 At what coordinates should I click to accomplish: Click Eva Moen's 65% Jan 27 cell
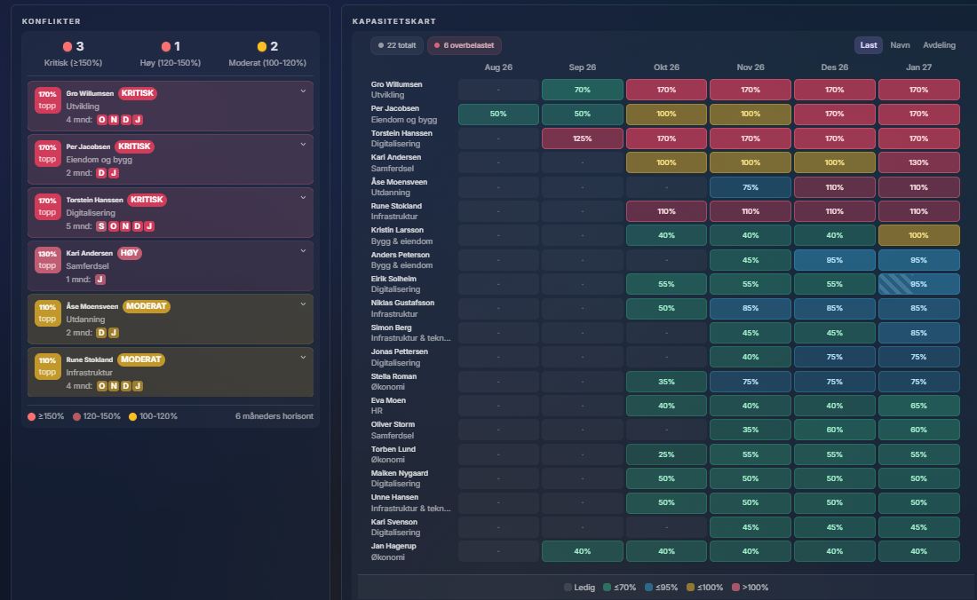(918, 406)
